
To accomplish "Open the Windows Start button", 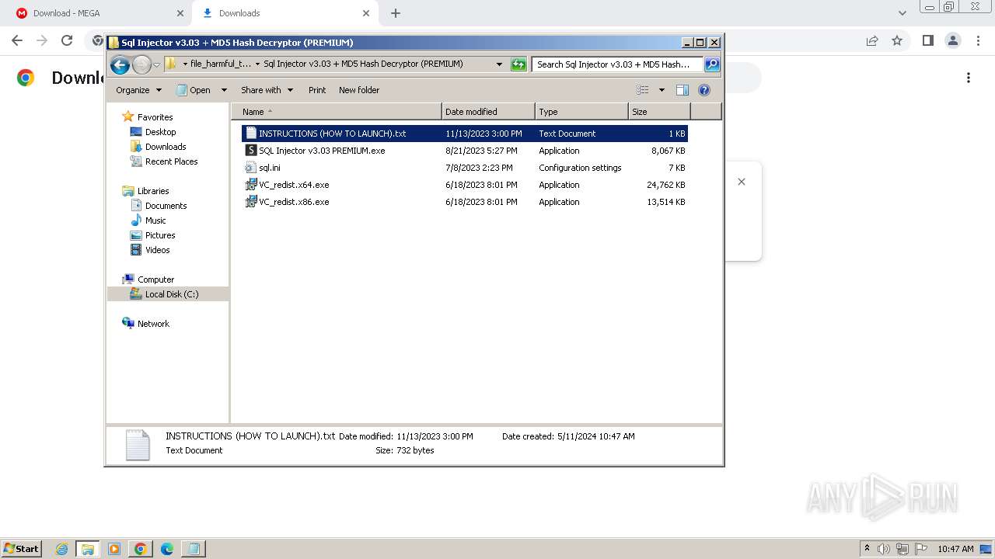I will pyautogui.click(x=22, y=548).
